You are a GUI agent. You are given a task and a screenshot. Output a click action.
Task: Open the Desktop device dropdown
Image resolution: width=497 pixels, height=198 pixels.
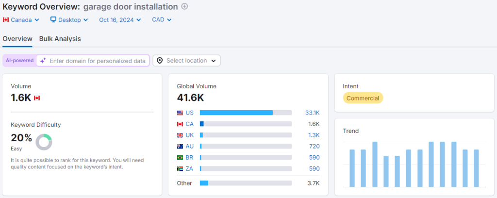(69, 19)
